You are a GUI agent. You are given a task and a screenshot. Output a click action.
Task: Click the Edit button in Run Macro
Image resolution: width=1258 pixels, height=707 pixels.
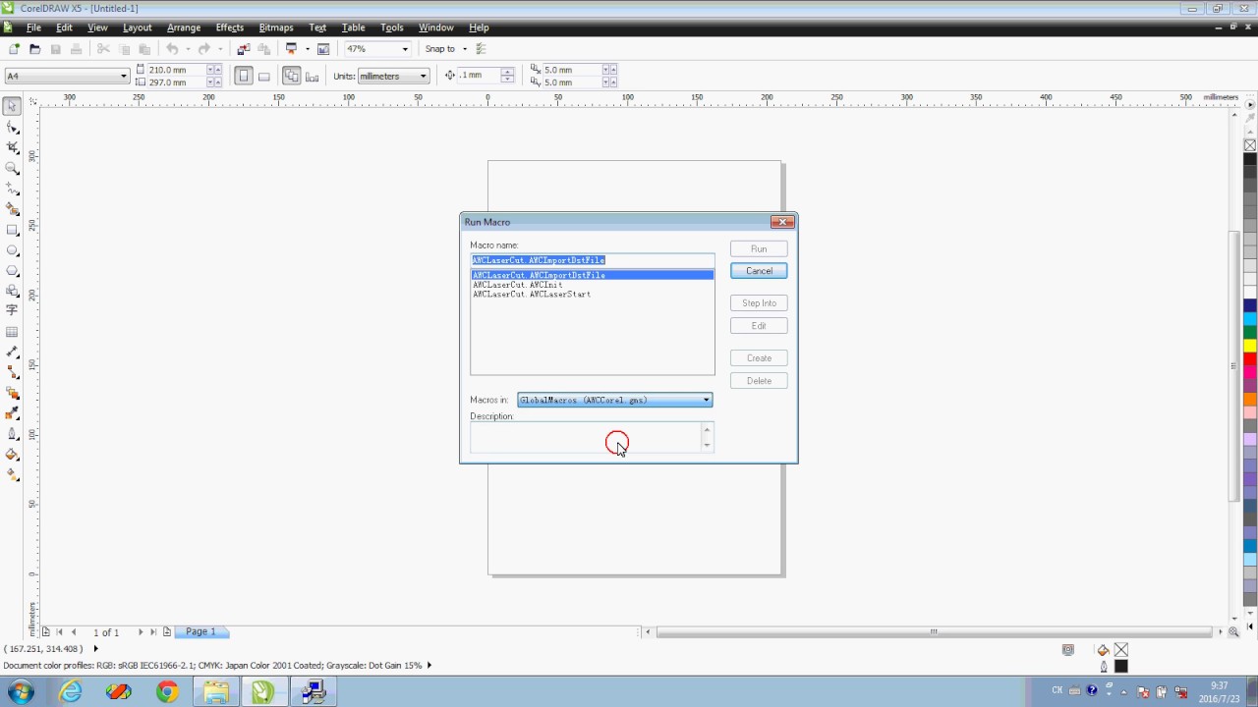coord(759,326)
